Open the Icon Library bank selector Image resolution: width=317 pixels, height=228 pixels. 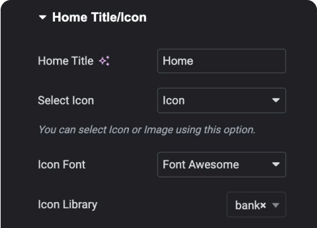coord(256,205)
